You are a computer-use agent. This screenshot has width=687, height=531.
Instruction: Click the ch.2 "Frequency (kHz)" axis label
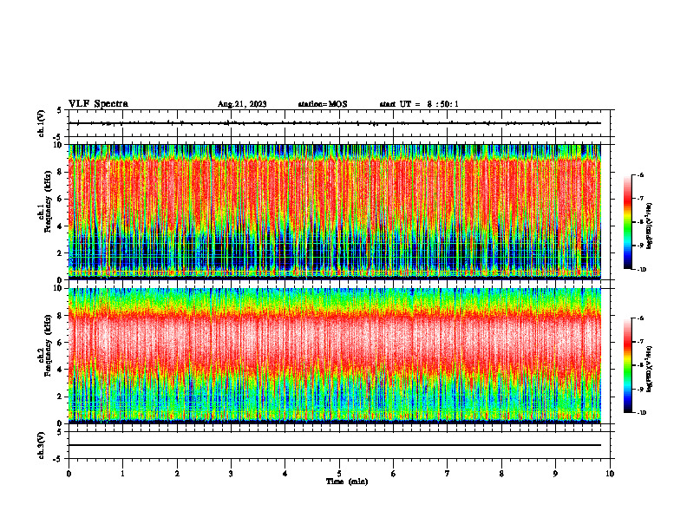click(48, 347)
